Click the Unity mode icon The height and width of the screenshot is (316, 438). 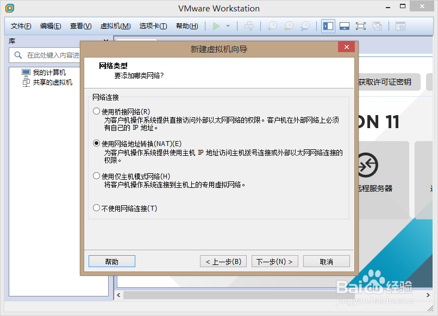click(x=377, y=26)
